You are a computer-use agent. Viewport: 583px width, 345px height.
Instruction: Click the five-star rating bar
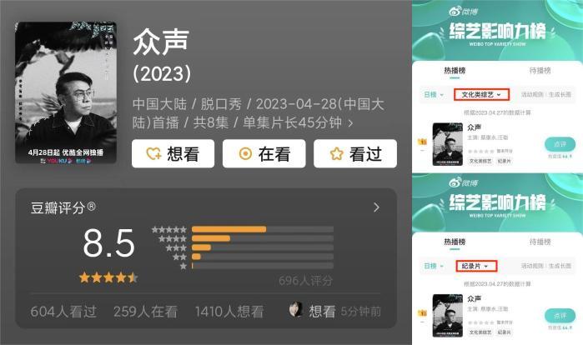coord(262,229)
